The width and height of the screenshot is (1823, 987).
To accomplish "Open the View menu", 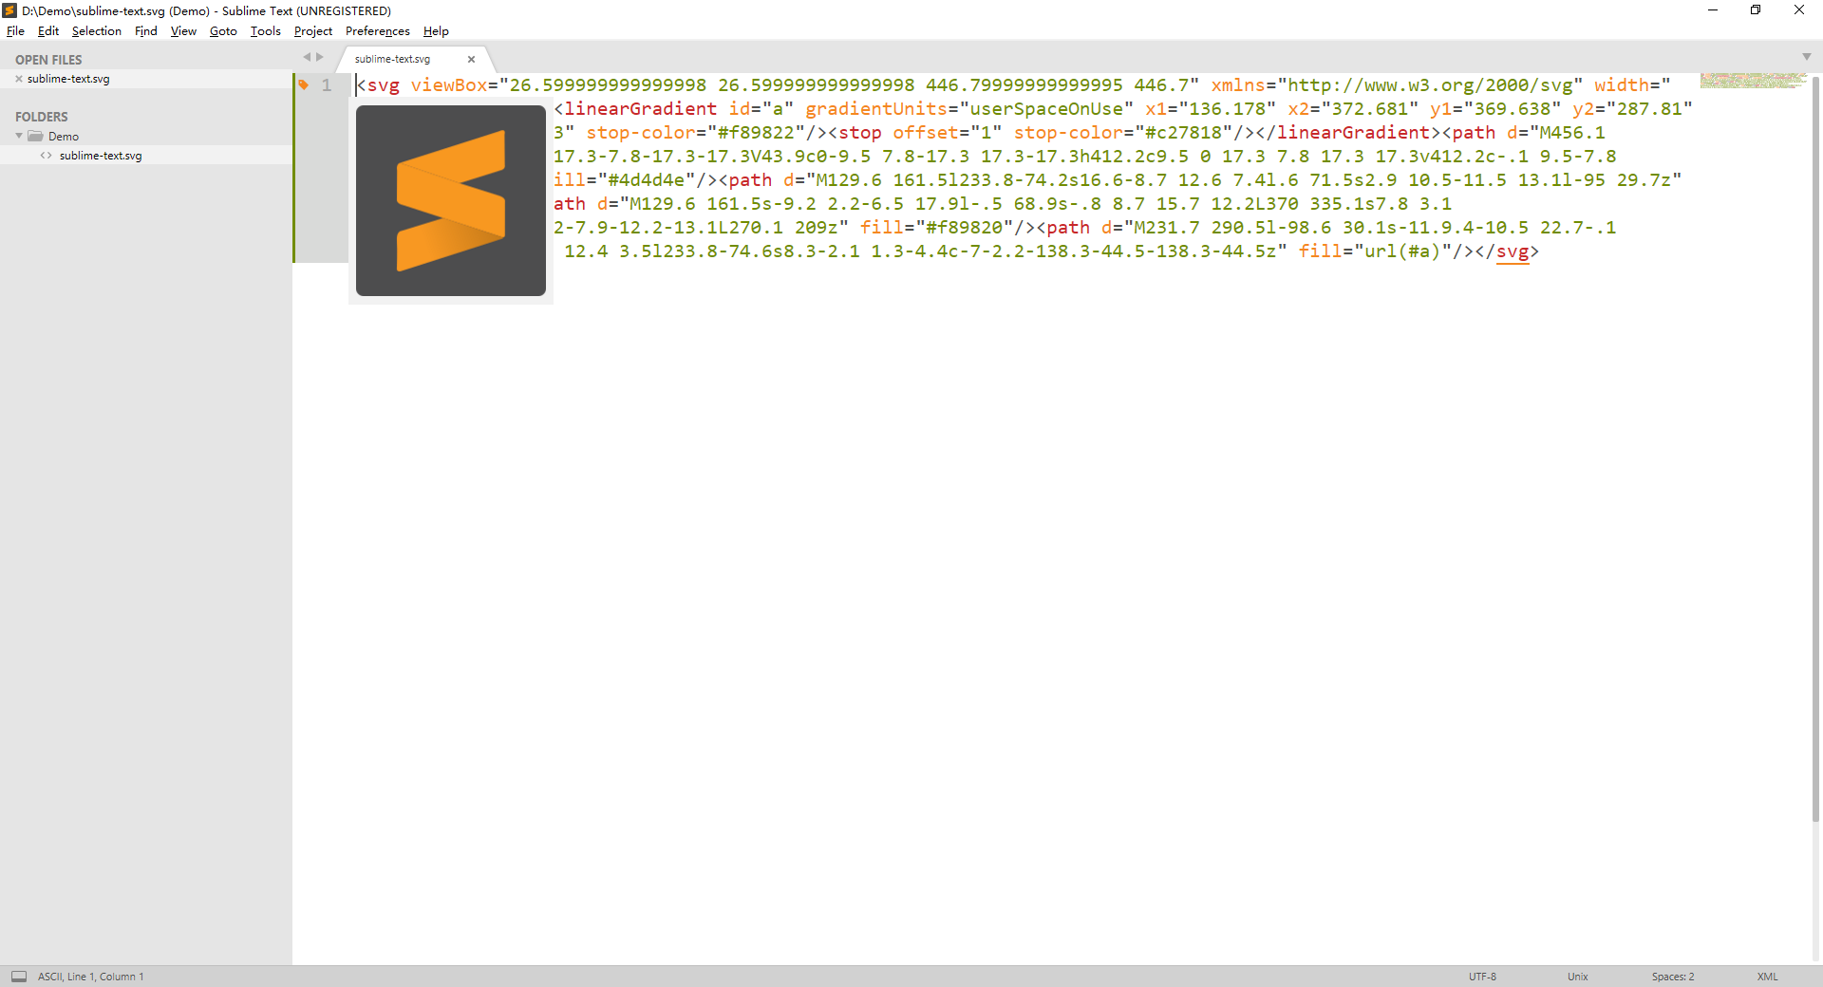I will point(183,31).
